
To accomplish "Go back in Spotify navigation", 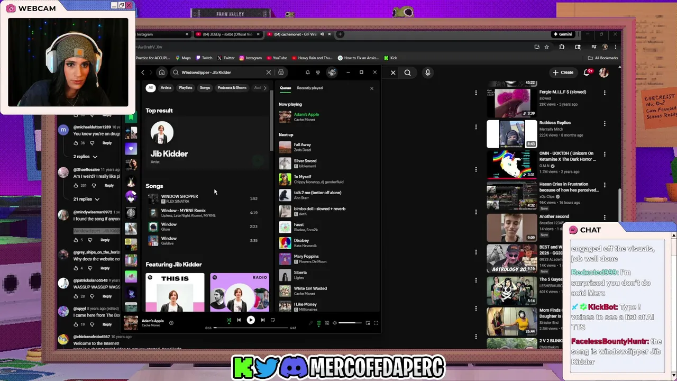I will (143, 72).
